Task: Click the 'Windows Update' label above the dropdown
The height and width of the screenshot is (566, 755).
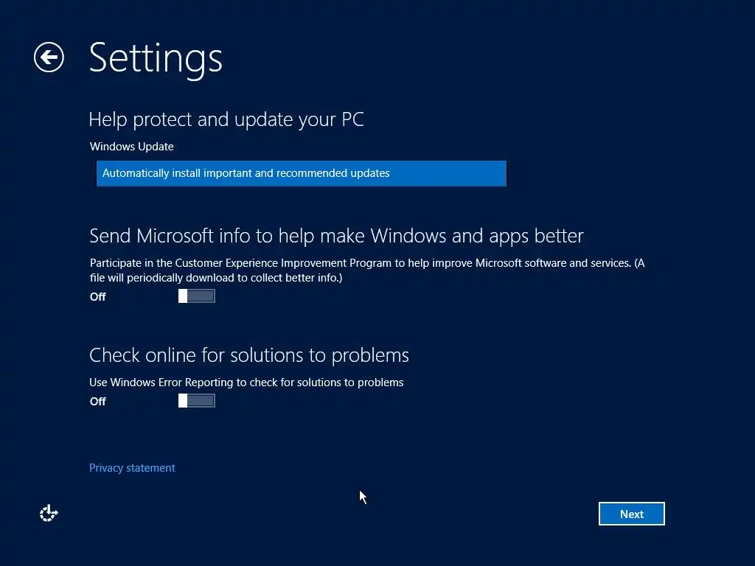Action: [132, 147]
